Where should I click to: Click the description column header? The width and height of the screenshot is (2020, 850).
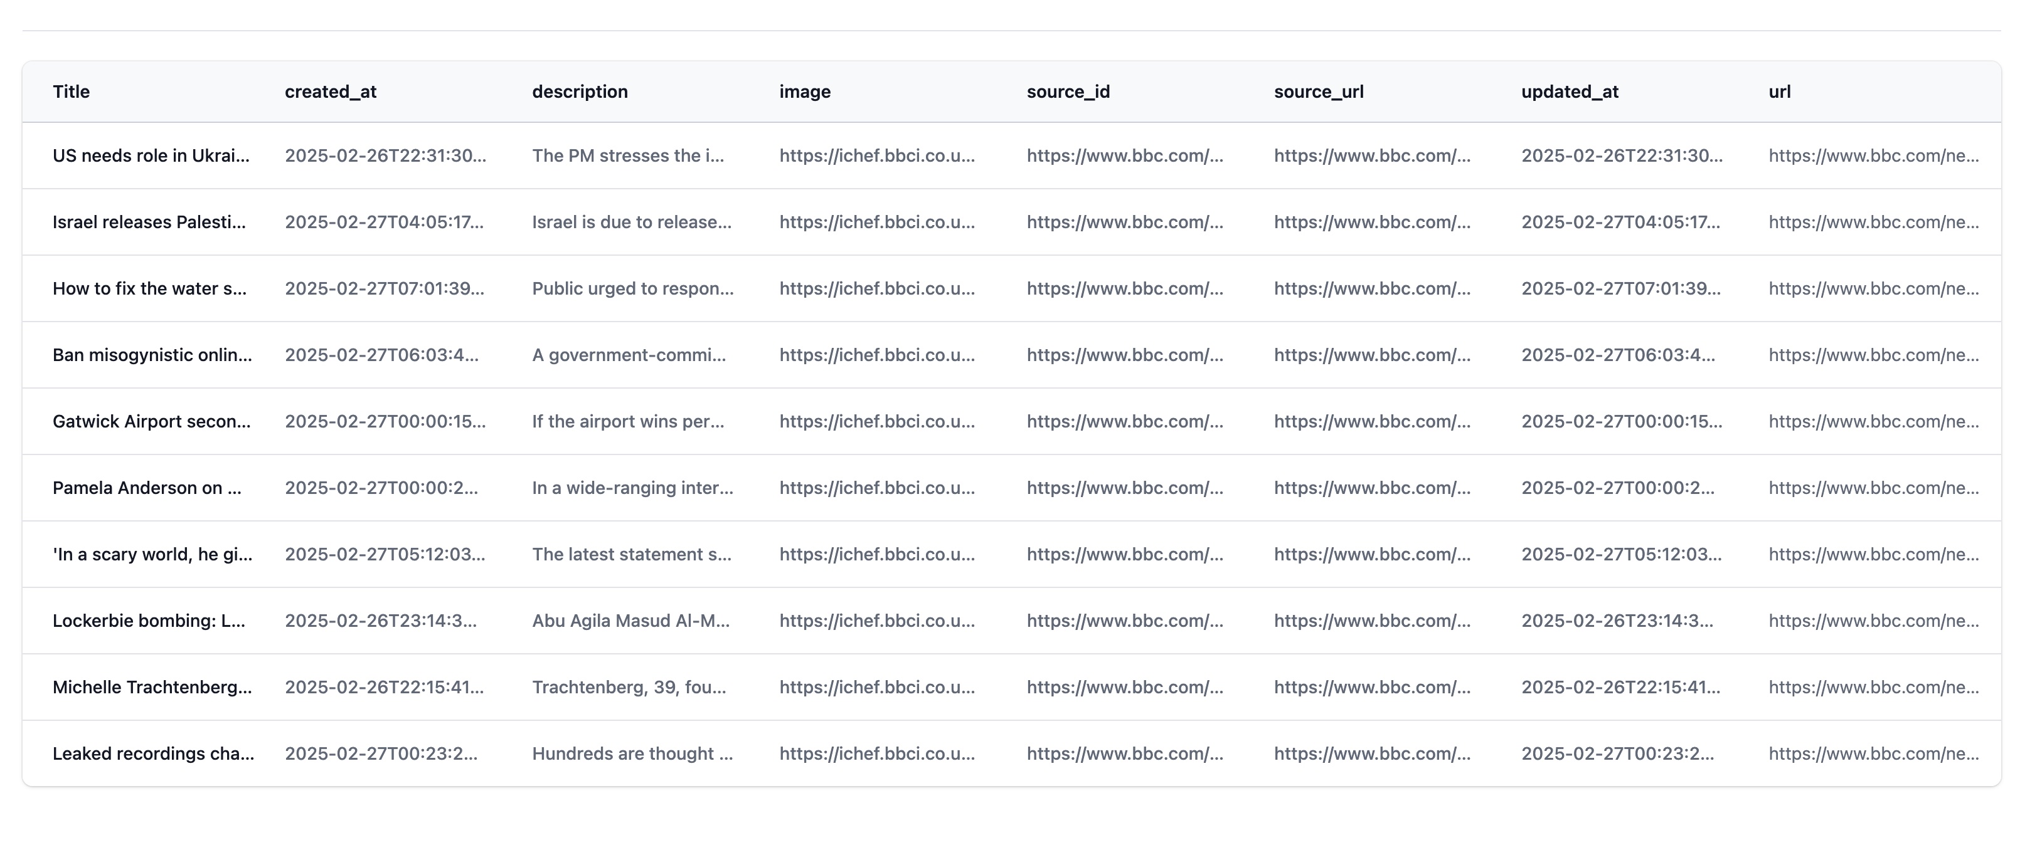tap(580, 92)
